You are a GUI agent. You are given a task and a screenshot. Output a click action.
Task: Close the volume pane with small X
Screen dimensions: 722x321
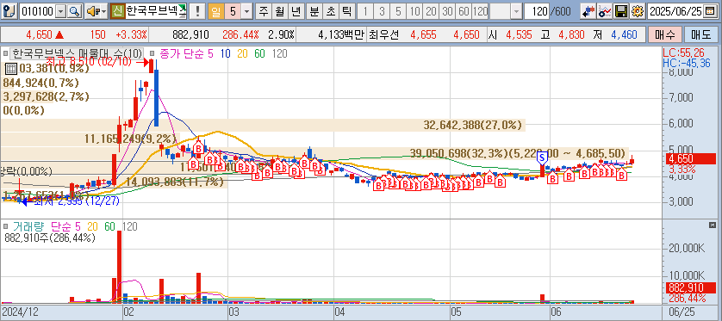[x=712, y=225]
